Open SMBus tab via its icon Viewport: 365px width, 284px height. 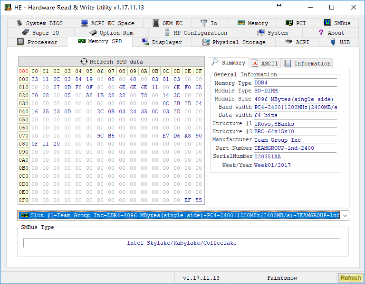click(x=327, y=23)
